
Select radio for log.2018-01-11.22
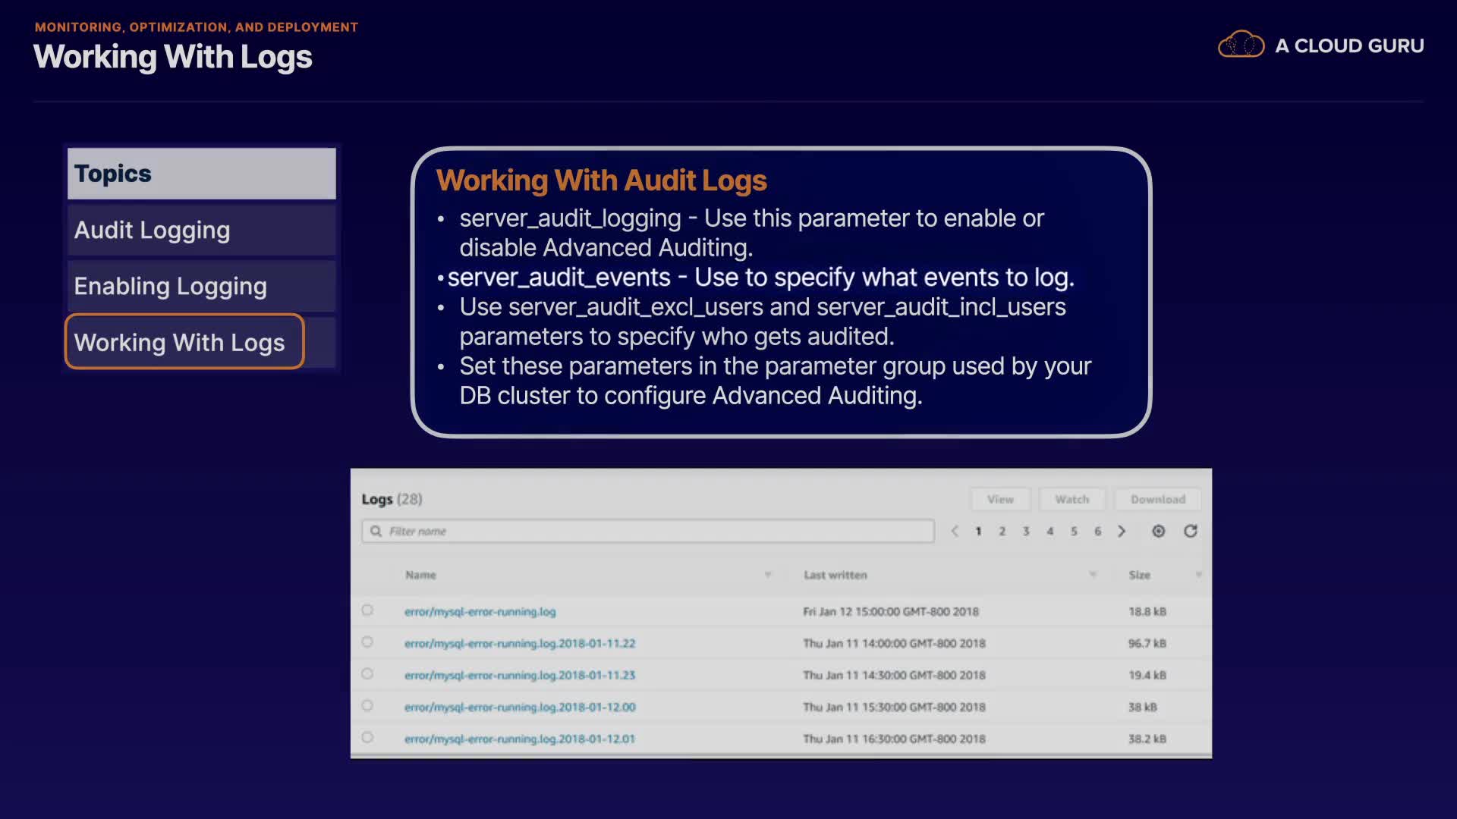pyautogui.click(x=367, y=642)
